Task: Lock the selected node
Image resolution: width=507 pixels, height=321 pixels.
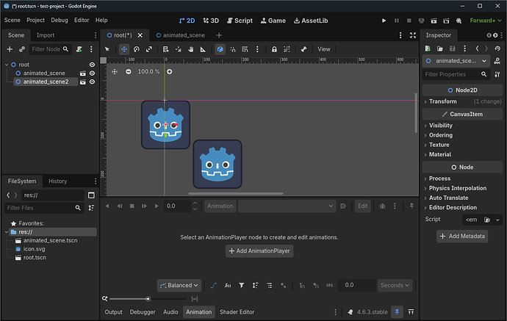Action: point(274,49)
